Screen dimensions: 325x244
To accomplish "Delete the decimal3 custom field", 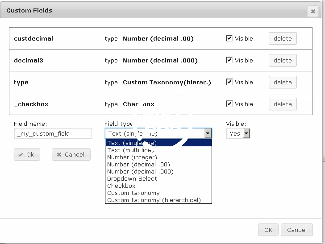I will pyautogui.click(x=282, y=60).
